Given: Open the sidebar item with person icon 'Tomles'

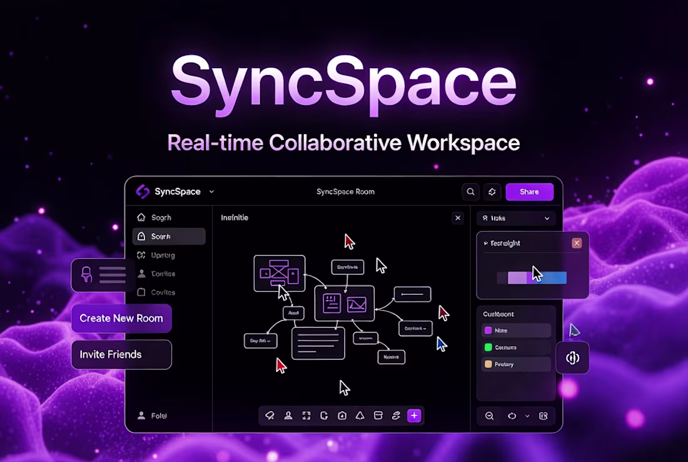Looking at the screenshot, I should tap(169, 274).
